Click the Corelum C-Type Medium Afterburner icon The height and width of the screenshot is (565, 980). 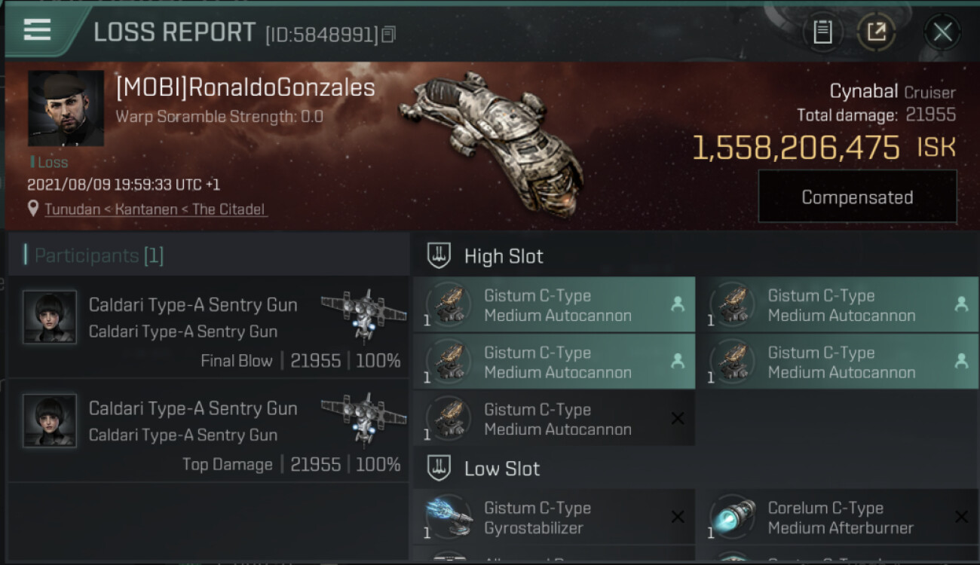(x=733, y=517)
